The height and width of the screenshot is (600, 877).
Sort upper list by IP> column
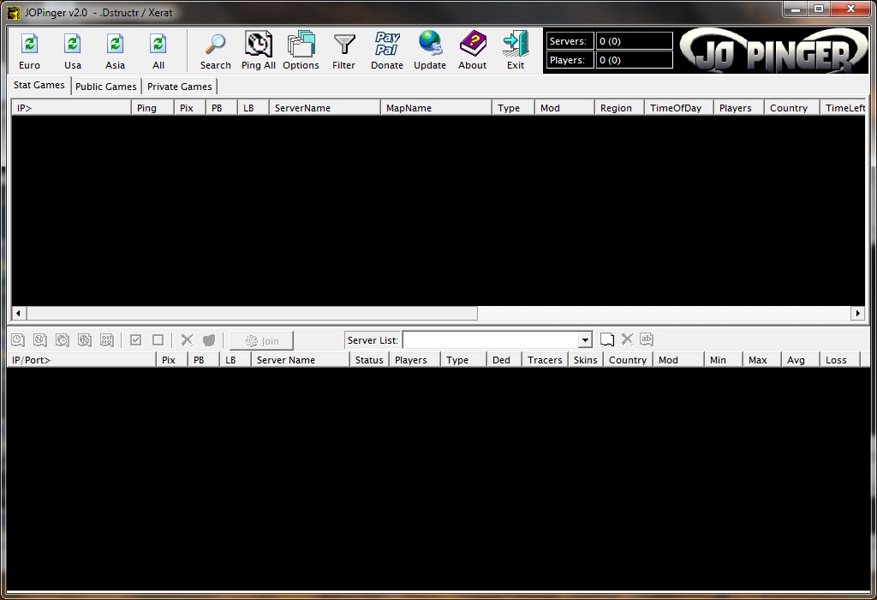(x=72, y=108)
